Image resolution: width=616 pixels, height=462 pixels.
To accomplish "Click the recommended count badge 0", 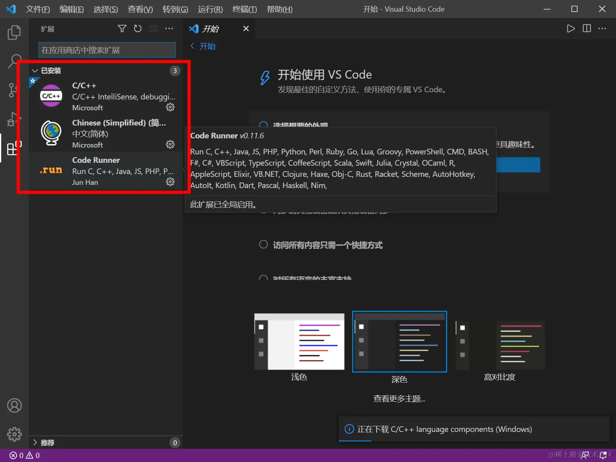I will [x=175, y=442].
